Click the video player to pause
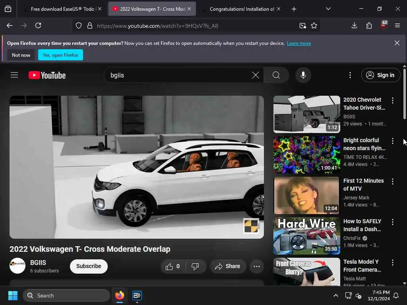Image resolution: width=407 pixels, height=305 pixels. click(137, 167)
